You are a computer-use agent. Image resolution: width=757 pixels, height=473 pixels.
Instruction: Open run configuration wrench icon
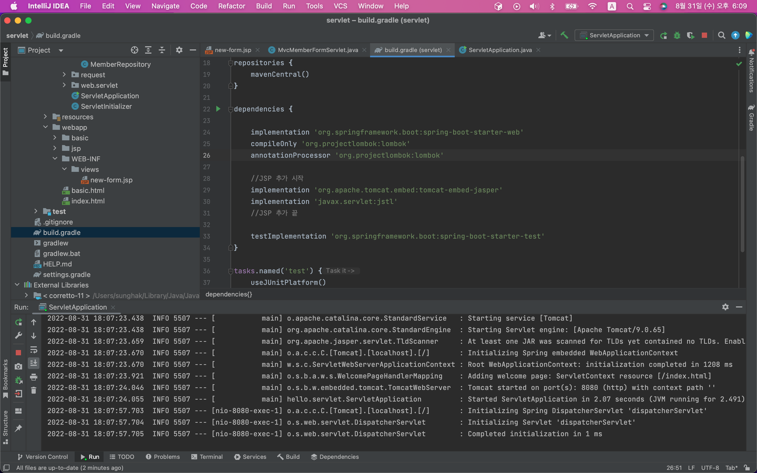(x=18, y=336)
